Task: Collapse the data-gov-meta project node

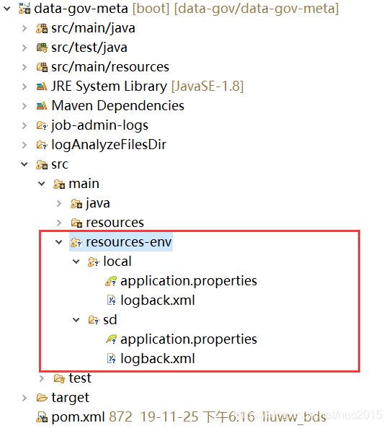Action: pos(7,9)
